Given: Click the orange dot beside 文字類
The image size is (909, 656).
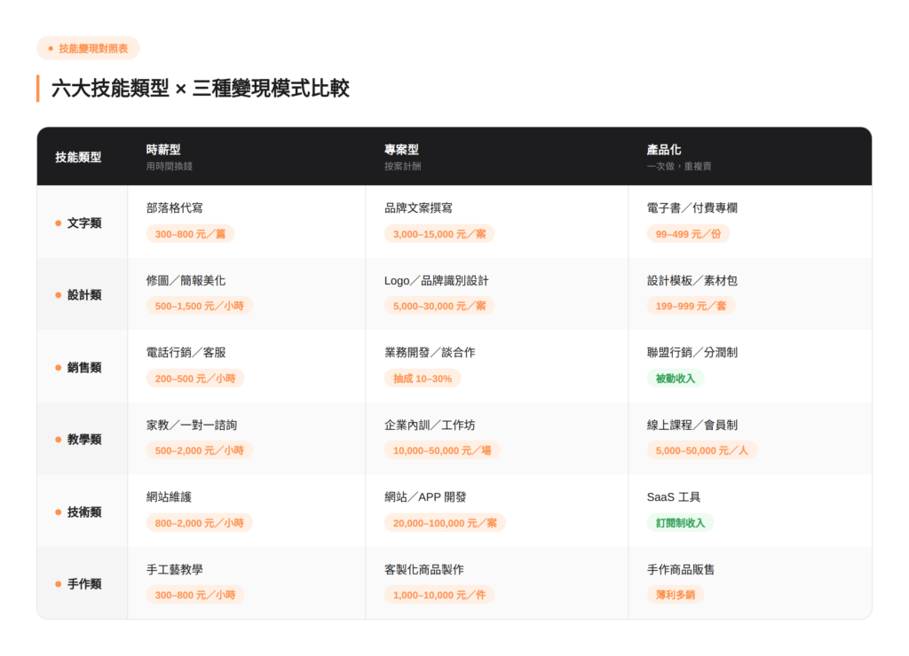Looking at the screenshot, I should [59, 223].
